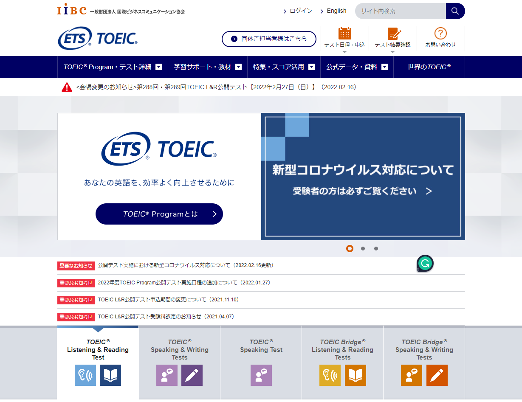Click TOEIC Speaking & Writing speech icon
Image resolution: width=522 pixels, height=402 pixels.
click(x=167, y=375)
